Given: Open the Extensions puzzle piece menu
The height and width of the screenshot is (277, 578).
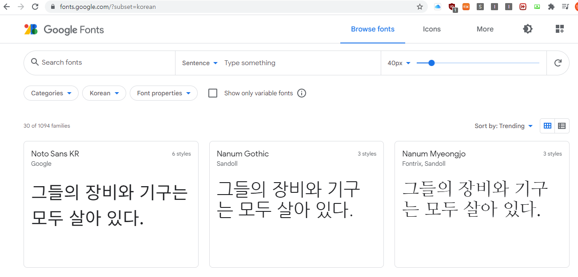Looking at the screenshot, I should pos(551,7).
